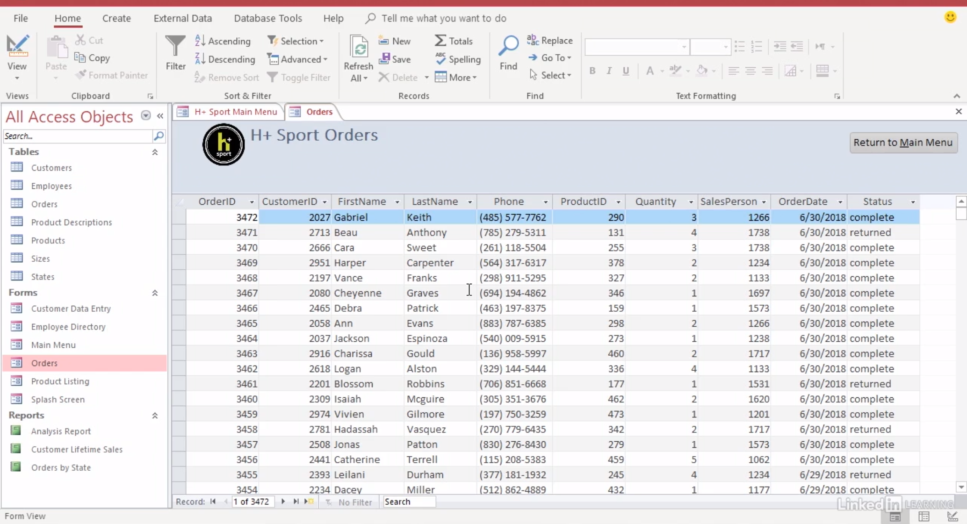Click the record Search box
This screenshot has height=524, width=967.
pyautogui.click(x=409, y=502)
